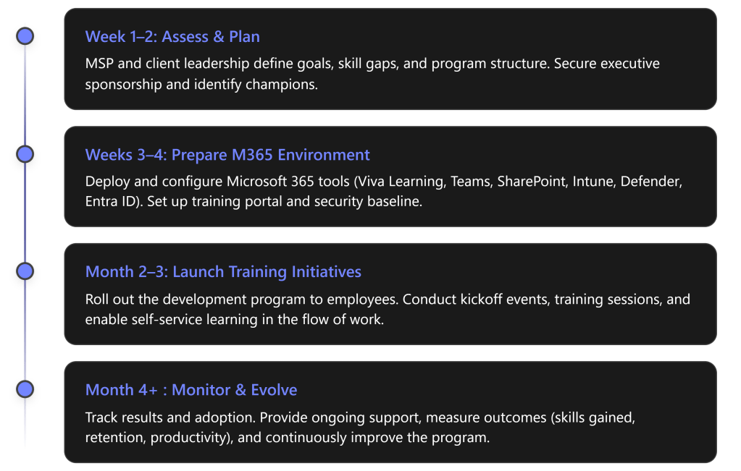Click the Assess & Plan description paragraph
The image size is (741, 471).
coord(372,73)
